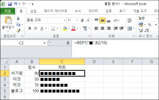Click the text Orientation icon
The width and height of the screenshot is (159, 100).
coord(116,20)
